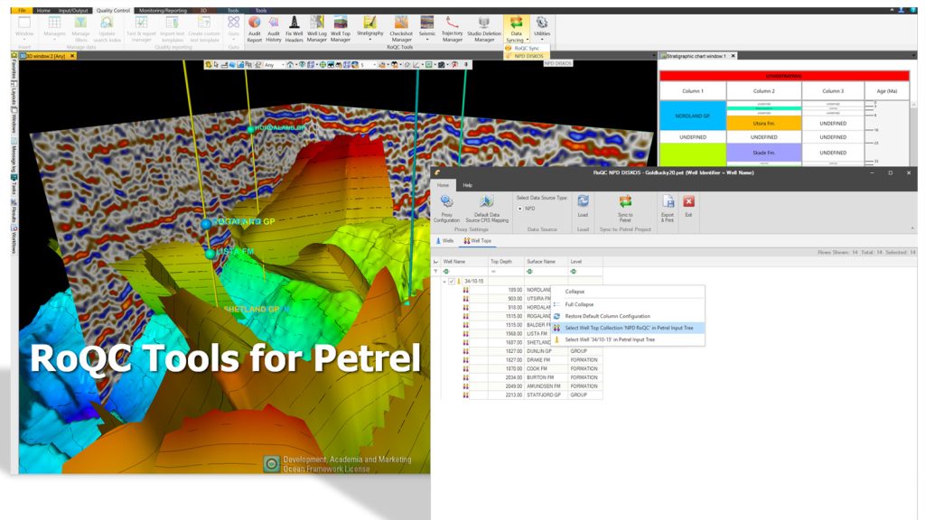
Task: Open the Stratigraphy dropdown in ribbon
Action: (x=369, y=38)
